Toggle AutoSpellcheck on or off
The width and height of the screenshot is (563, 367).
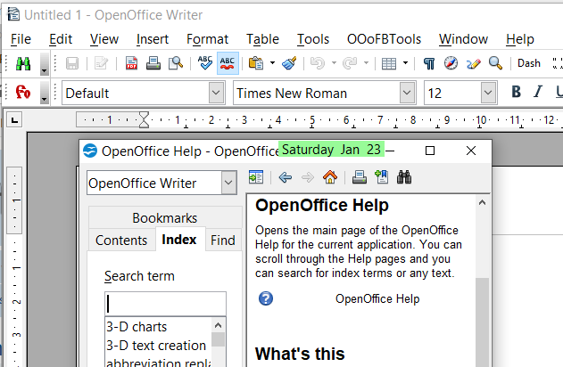pyautogui.click(x=228, y=63)
